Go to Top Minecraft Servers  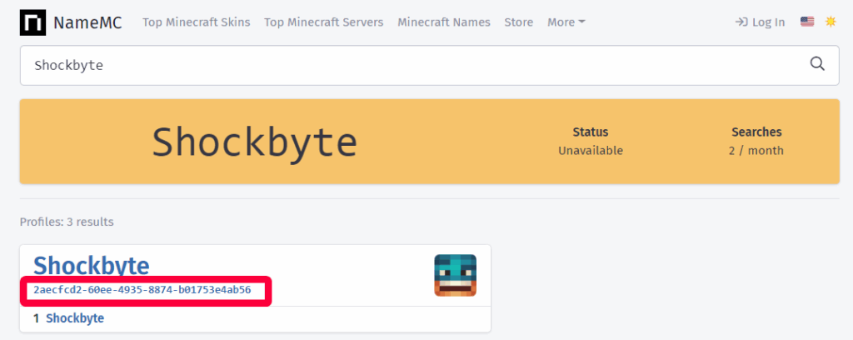point(324,22)
